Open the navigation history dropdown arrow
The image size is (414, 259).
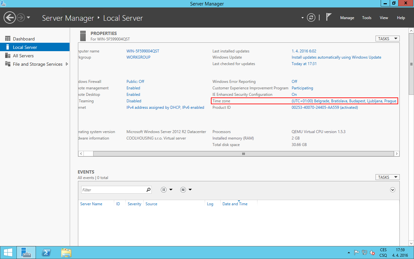click(28, 17)
